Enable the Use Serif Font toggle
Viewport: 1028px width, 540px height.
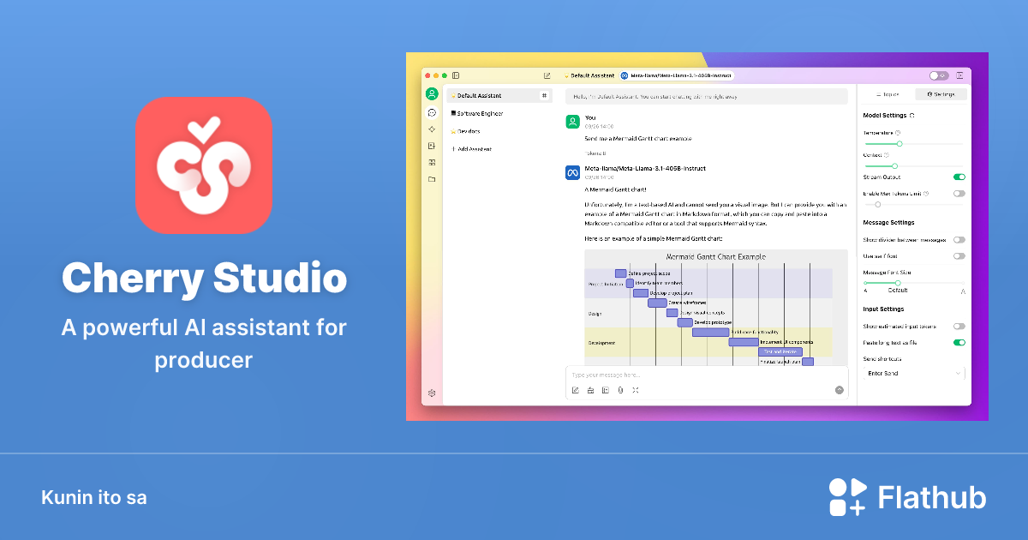(x=958, y=255)
